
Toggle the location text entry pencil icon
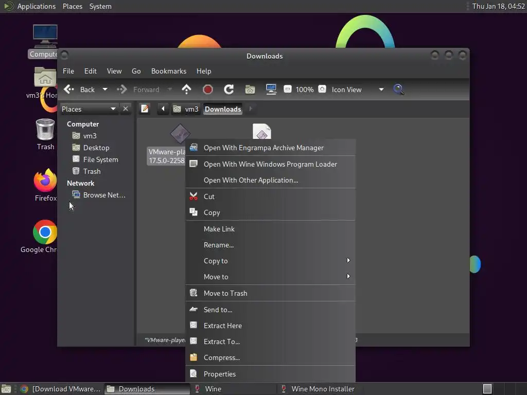pos(145,109)
